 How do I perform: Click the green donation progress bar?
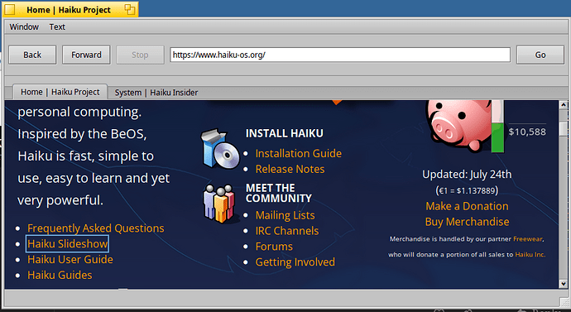pyautogui.click(x=497, y=137)
